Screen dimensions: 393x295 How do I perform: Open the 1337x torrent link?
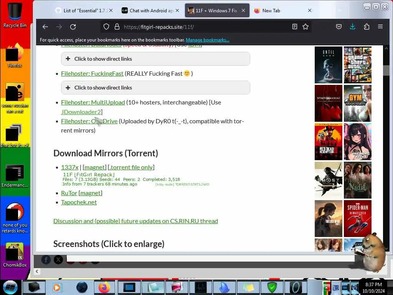tap(70, 167)
